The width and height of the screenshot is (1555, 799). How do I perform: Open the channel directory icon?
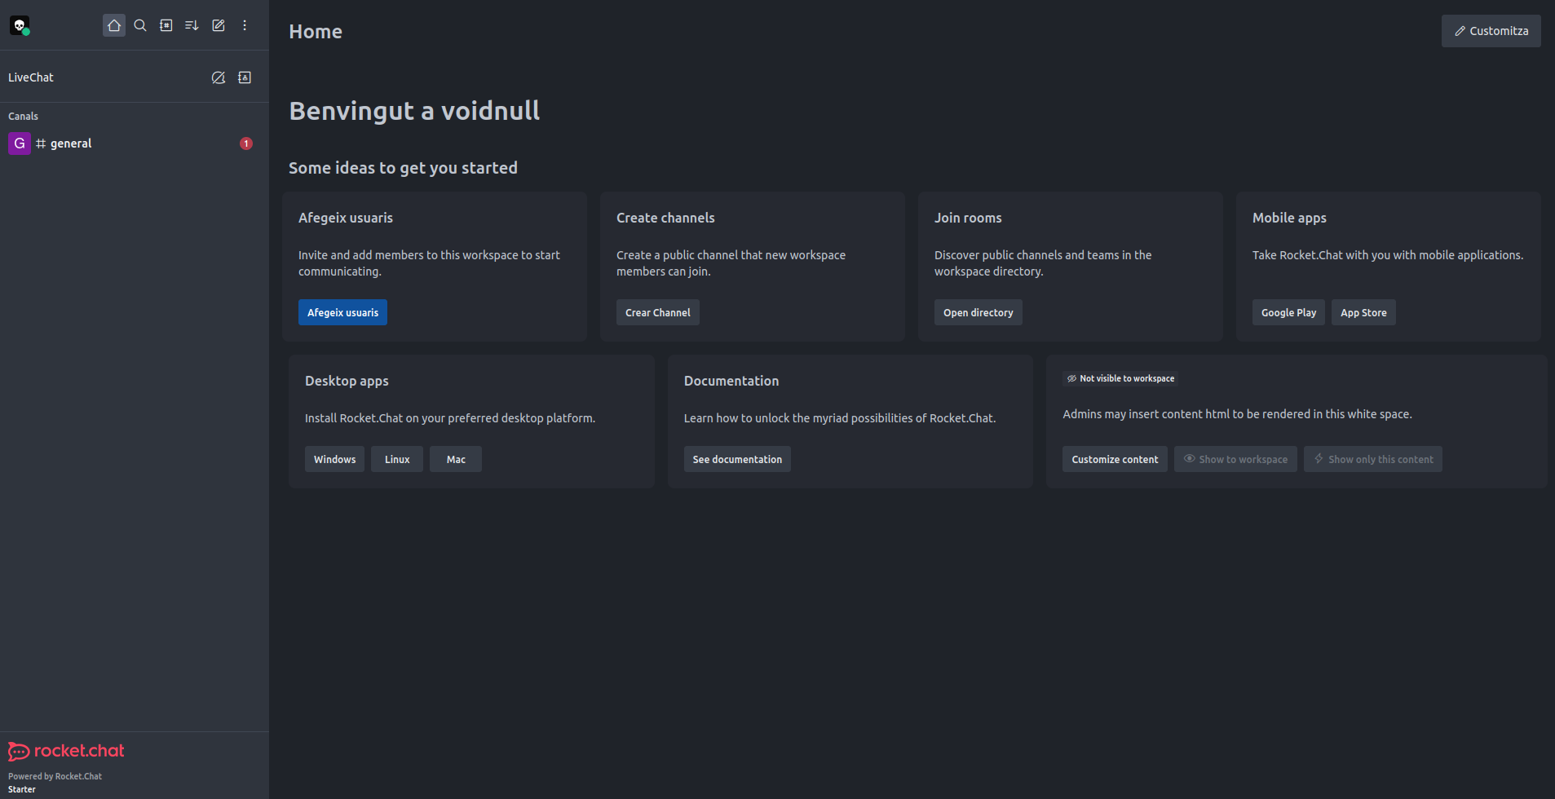click(166, 25)
